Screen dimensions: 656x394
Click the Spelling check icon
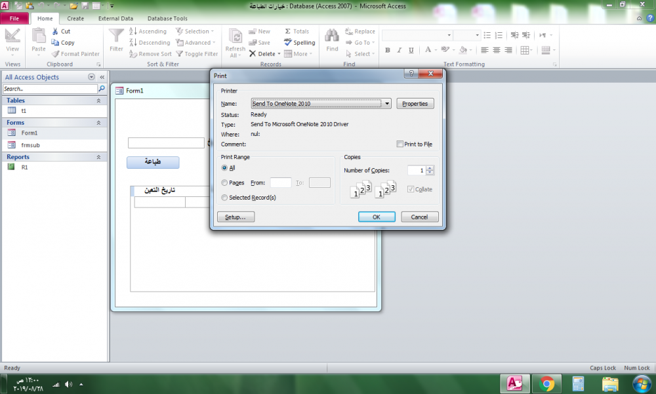coord(288,43)
